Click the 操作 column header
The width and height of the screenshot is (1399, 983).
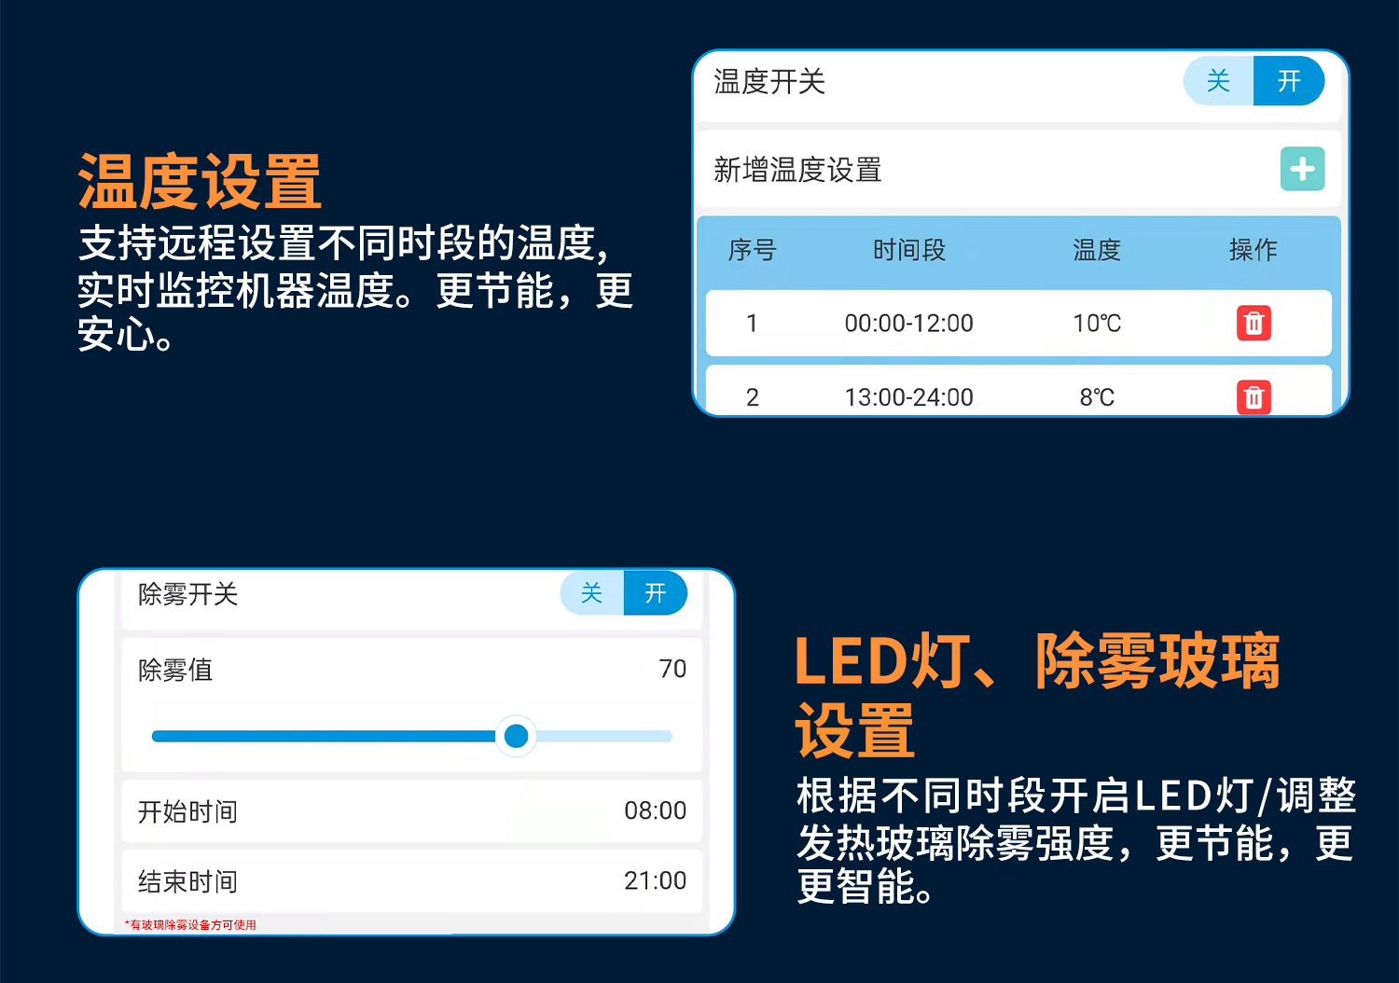(1253, 250)
